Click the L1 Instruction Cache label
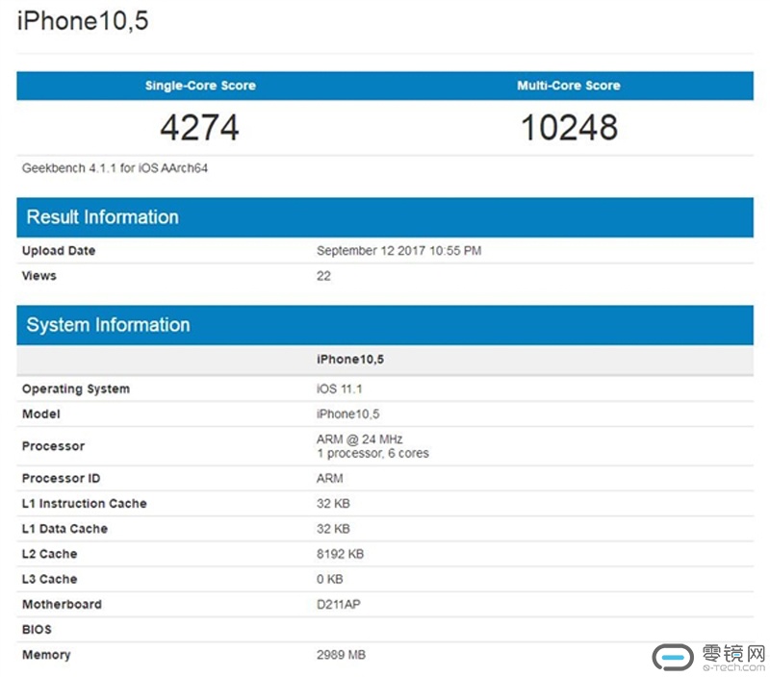770x677 pixels. 85,504
